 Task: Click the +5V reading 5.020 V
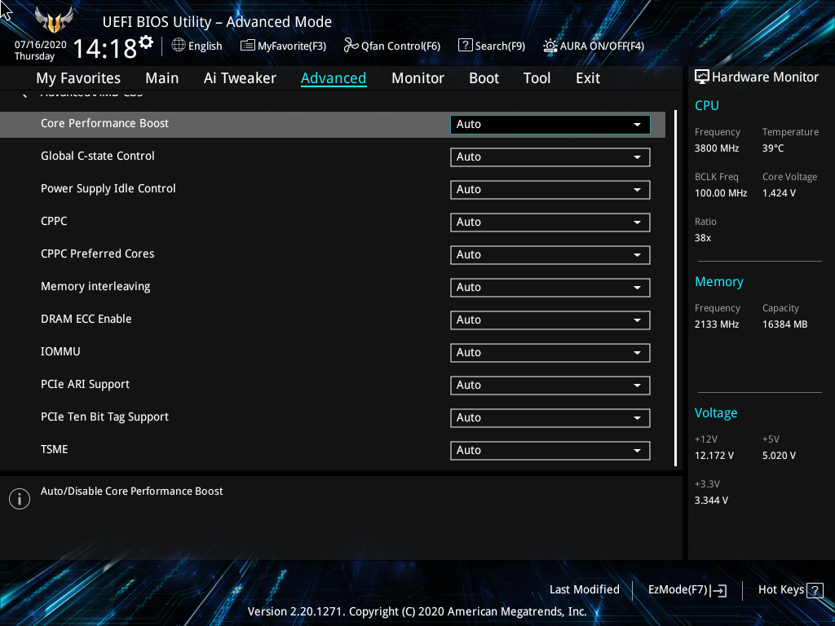pos(779,456)
